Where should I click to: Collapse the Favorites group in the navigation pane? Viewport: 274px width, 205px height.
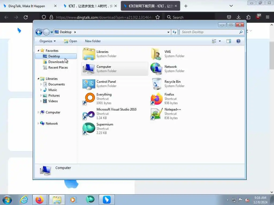pyautogui.click(x=38, y=50)
